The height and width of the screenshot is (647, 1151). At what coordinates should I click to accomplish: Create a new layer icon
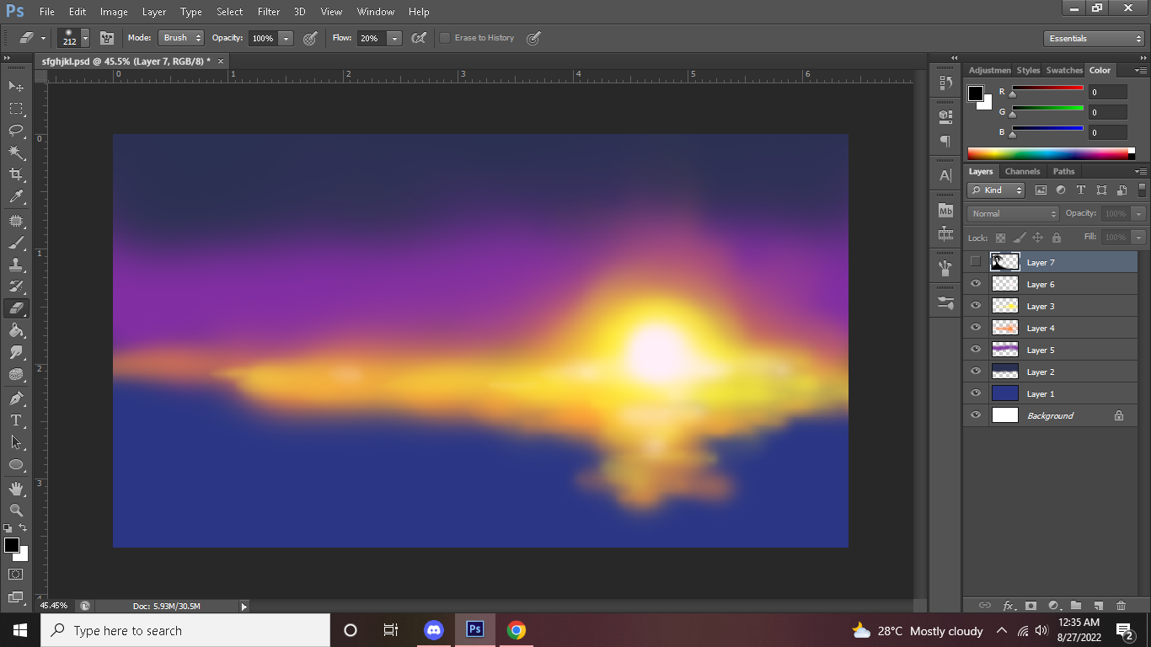tap(1098, 605)
